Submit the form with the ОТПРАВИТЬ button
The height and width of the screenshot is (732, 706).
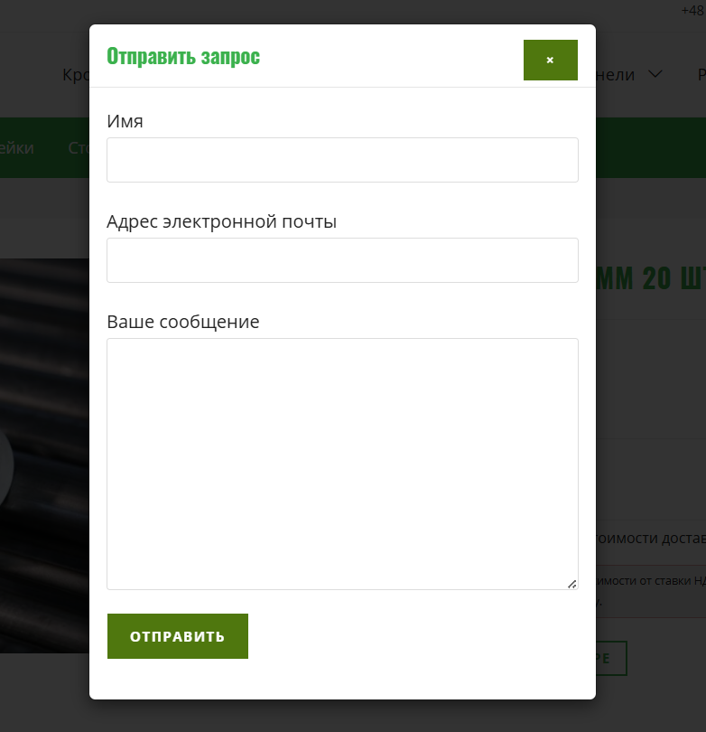pos(178,636)
